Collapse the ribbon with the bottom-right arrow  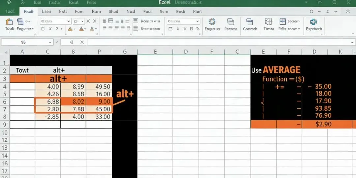point(352,34)
